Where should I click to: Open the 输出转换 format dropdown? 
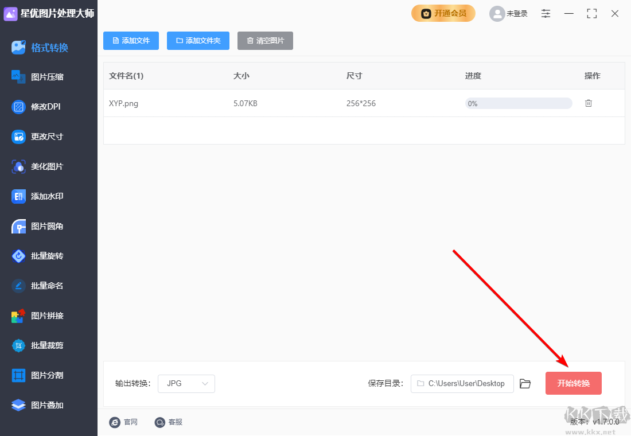click(x=186, y=383)
